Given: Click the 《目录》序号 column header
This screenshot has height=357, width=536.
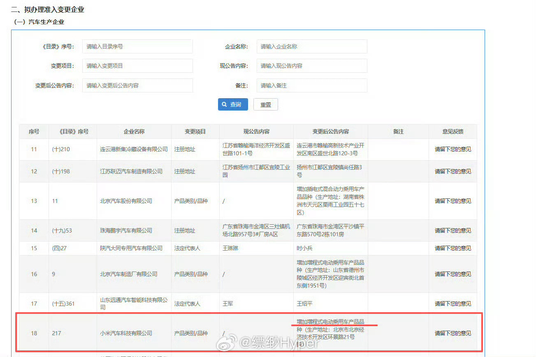Looking at the screenshot, I should [x=73, y=131].
